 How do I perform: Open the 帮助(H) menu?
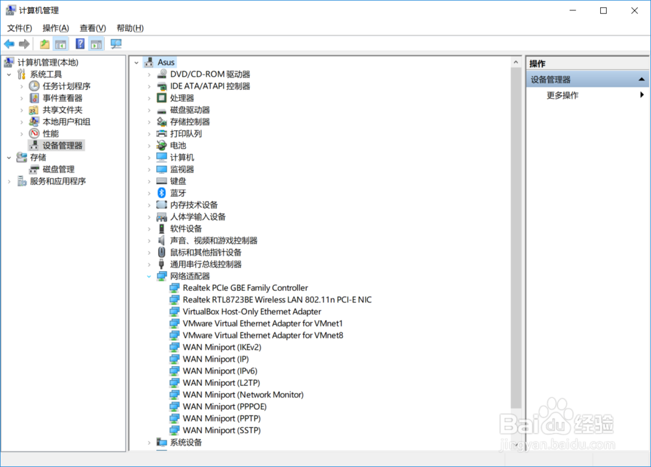(130, 28)
